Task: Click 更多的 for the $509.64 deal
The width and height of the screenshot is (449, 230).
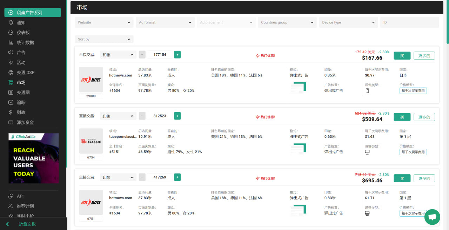Action: (424, 117)
